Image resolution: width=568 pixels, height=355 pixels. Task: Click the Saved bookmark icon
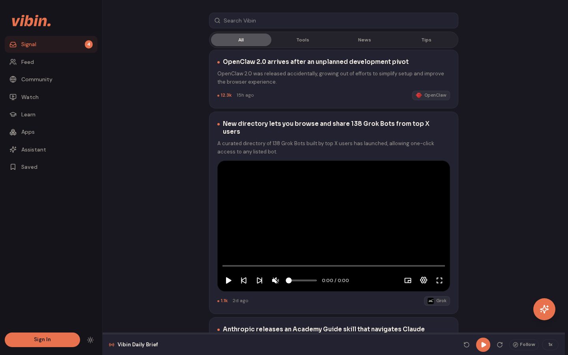pyautogui.click(x=13, y=167)
